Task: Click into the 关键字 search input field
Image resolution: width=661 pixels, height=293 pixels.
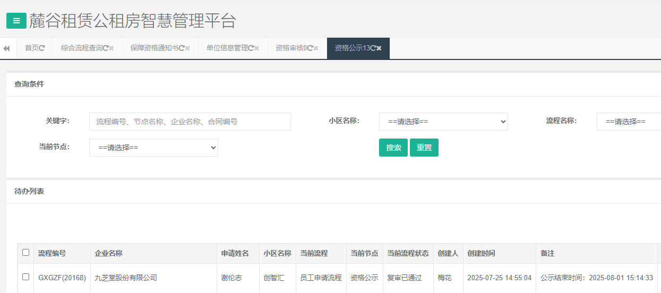Action: (x=190, y=122)
